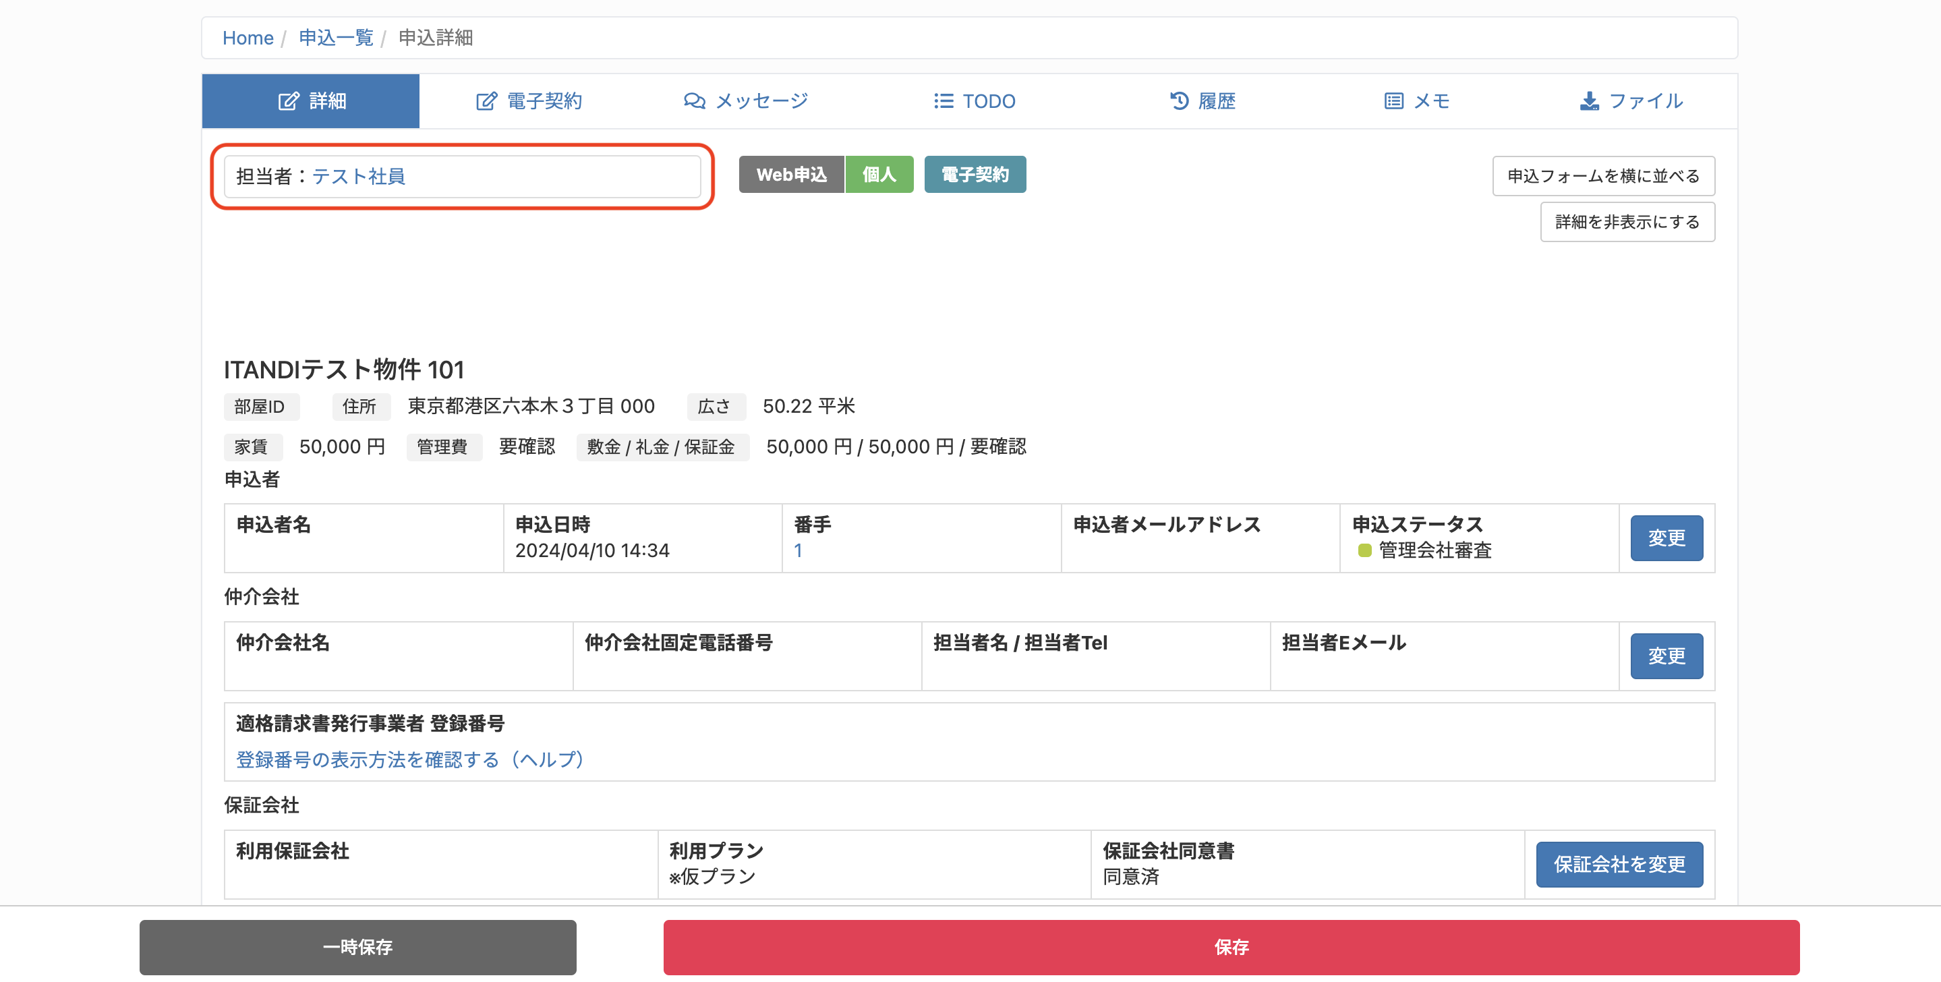Click the 一時保存 button
Viewport: 1941px width, 982px height.
point(358,948)
